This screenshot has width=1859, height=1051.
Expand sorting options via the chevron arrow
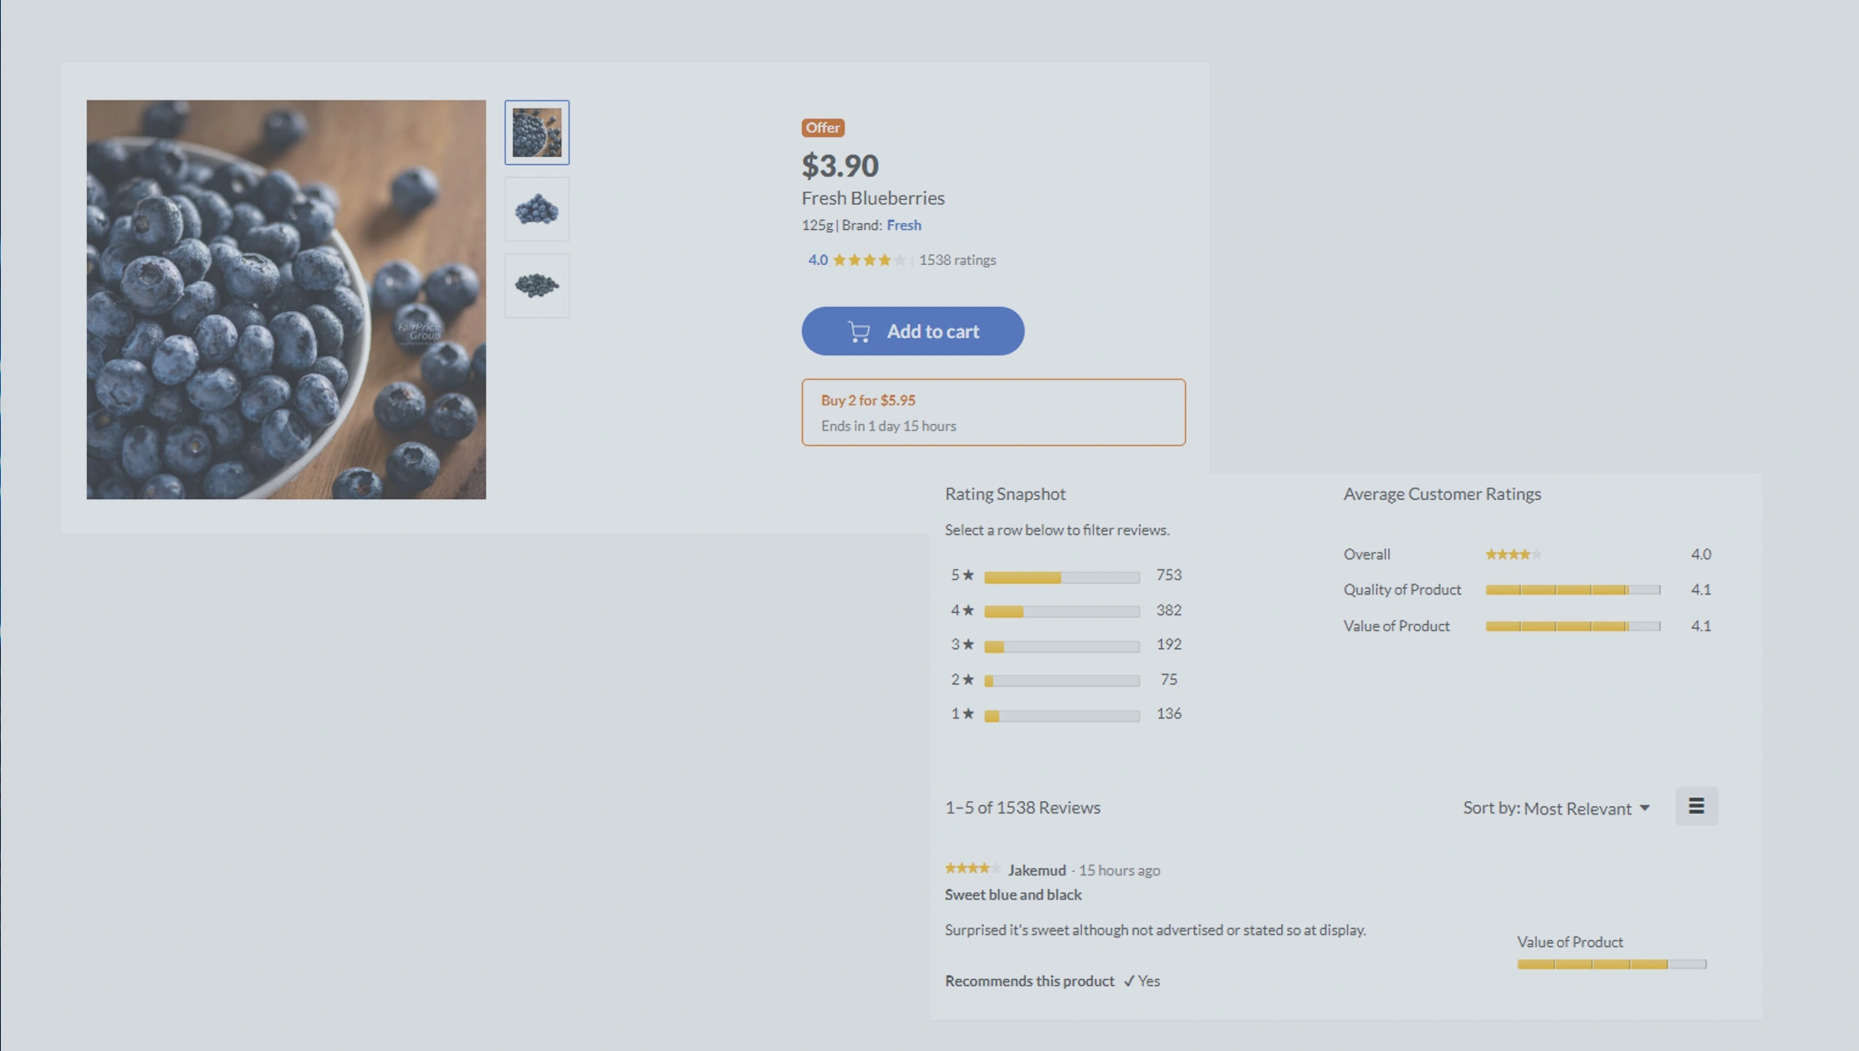click(1644, 808)
